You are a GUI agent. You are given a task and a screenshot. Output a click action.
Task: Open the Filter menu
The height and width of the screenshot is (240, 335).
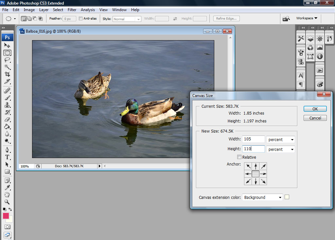[72, 10]
